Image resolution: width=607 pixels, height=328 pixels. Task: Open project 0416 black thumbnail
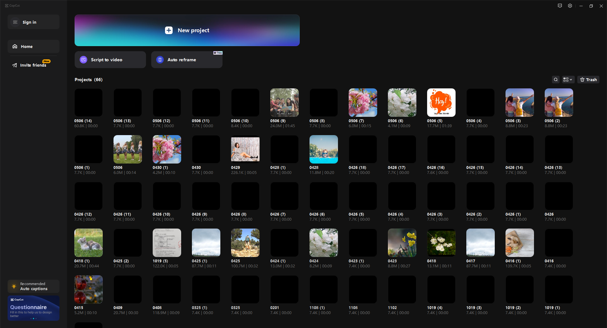point(559,243)
